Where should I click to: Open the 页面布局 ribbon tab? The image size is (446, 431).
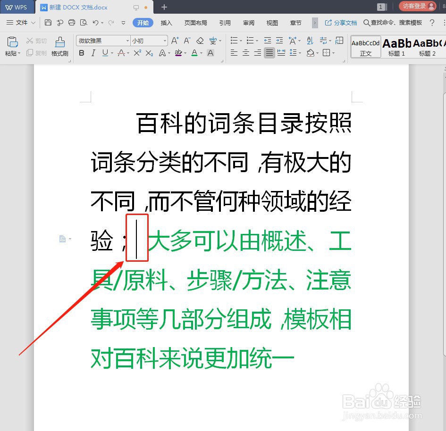click(x=195, y=22)
